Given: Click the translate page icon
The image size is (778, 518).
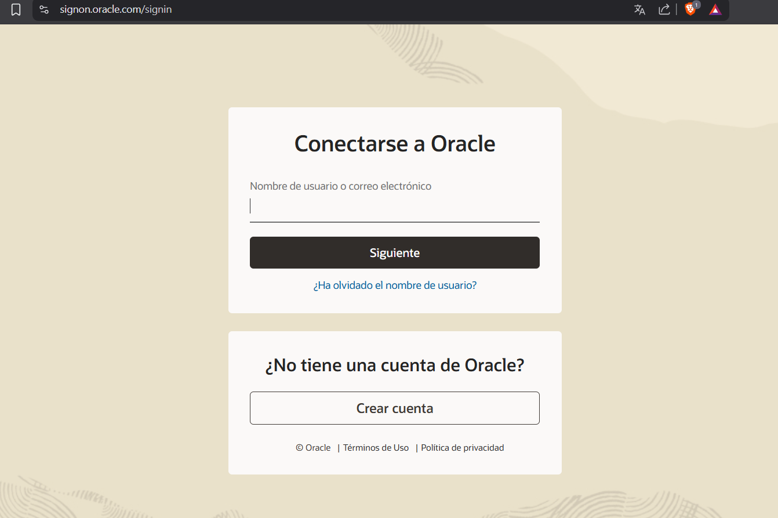Looking at the screenshot, I should tap(639, 9).
